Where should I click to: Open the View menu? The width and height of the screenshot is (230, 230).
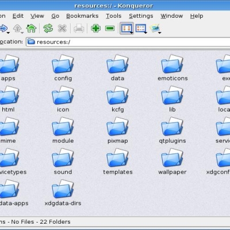(x=37, y=16)
